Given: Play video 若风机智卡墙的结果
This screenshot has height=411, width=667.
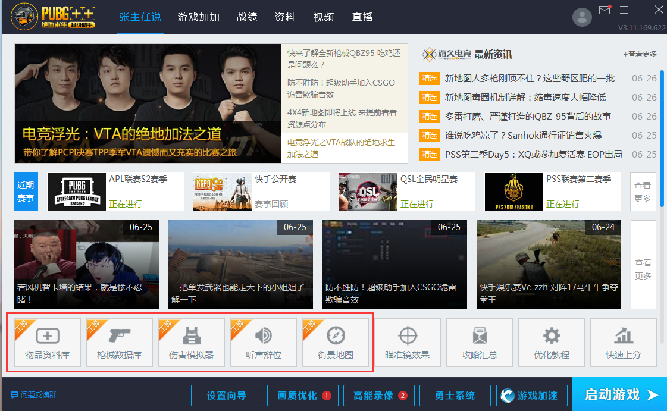Looking at the screenshot, I should tap(86, 264).
